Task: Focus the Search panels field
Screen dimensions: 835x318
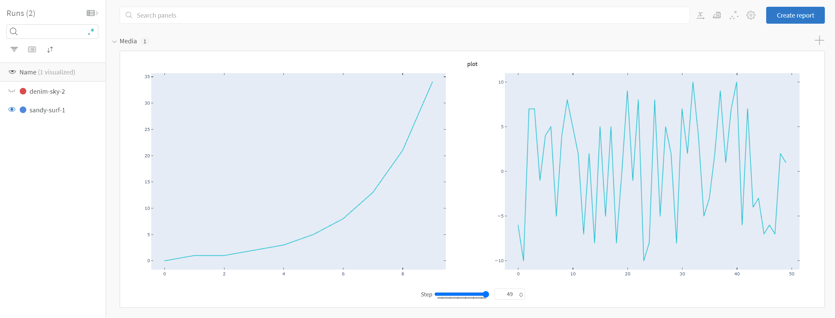Action: click(x=404, y=15)
